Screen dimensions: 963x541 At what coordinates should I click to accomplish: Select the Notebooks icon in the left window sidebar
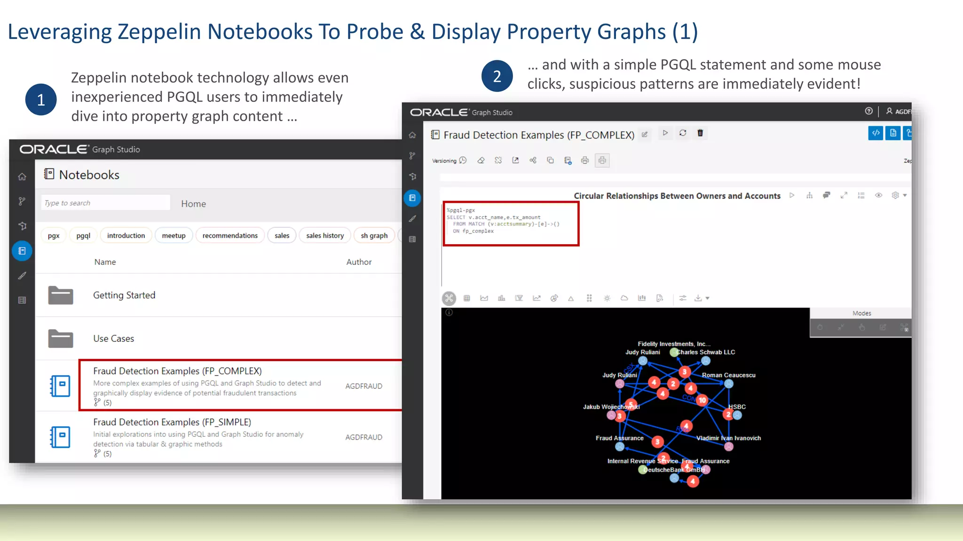[x=22, y=251]
